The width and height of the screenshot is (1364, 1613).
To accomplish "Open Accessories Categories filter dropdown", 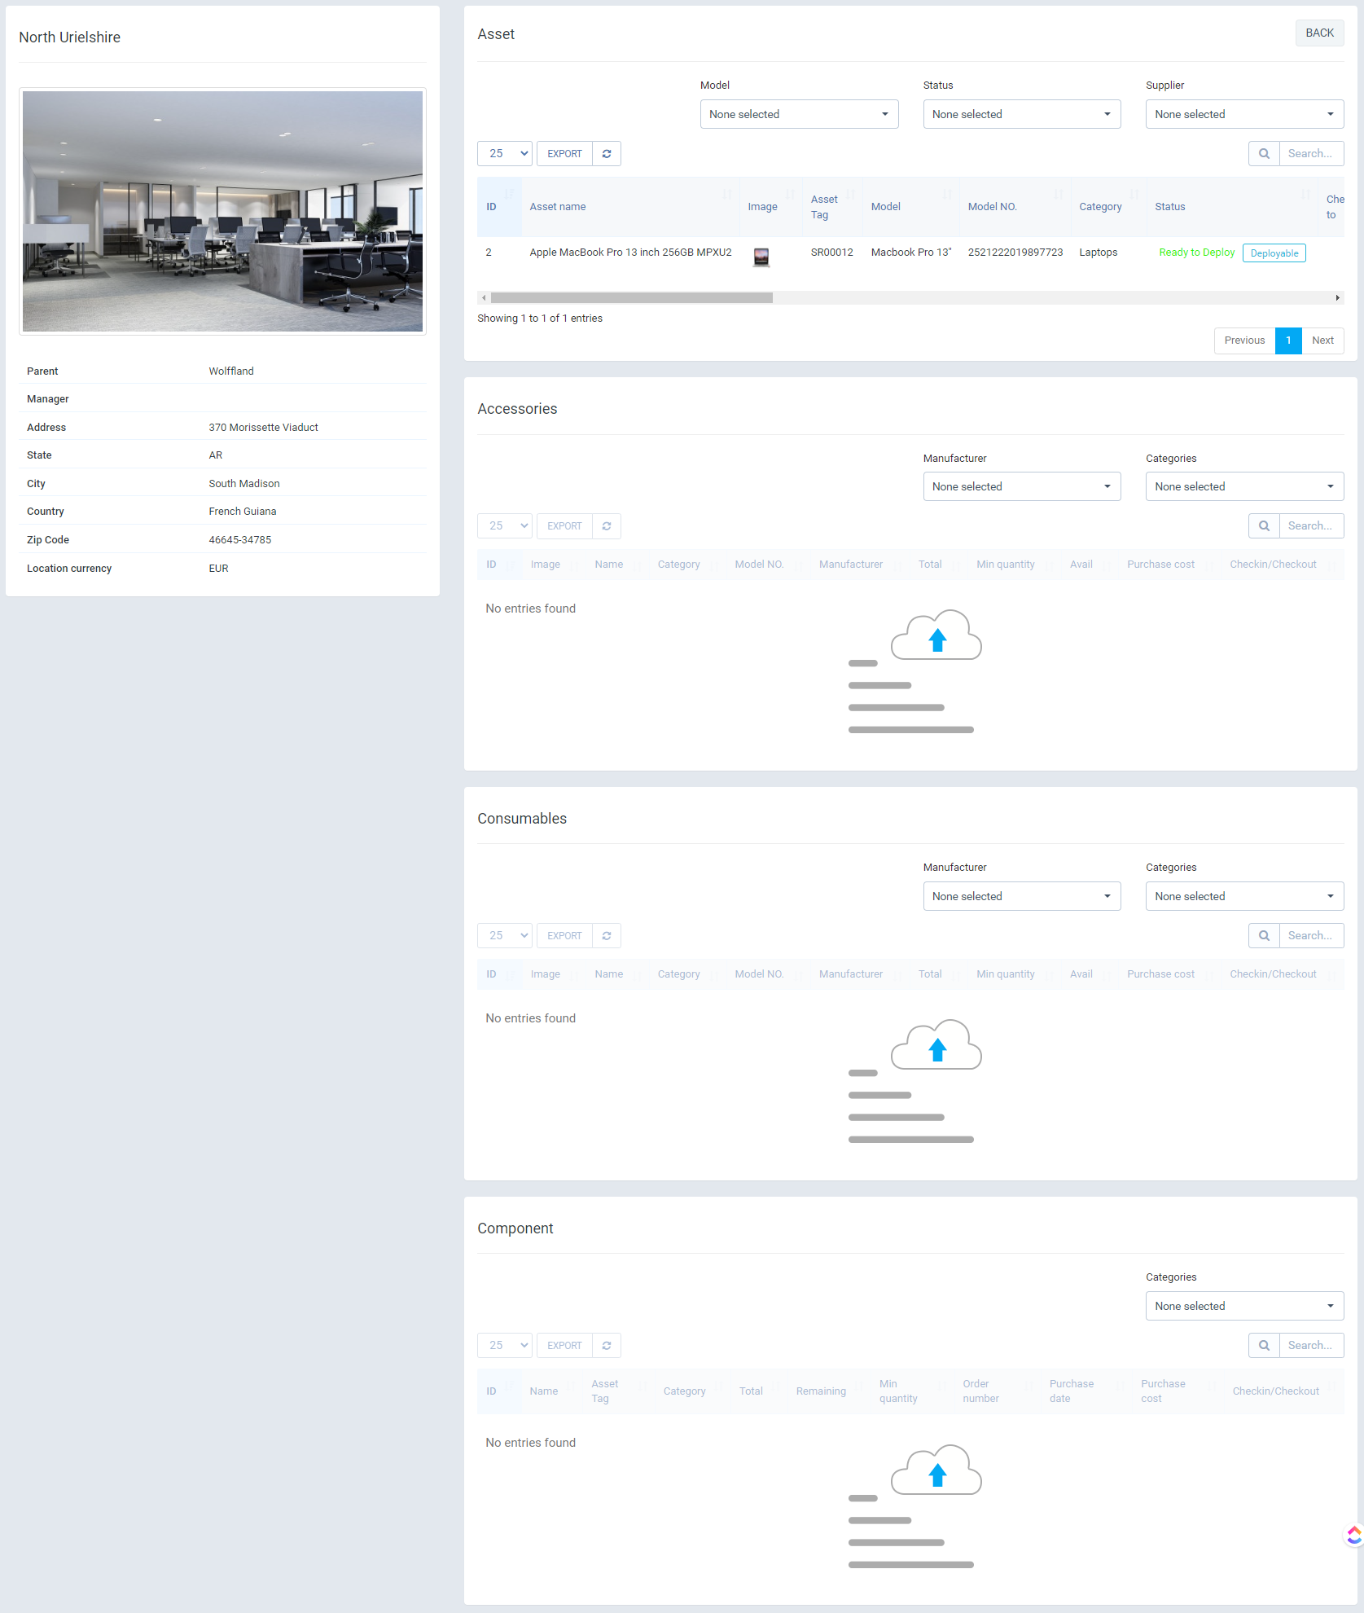I will tap(1244, 486).
